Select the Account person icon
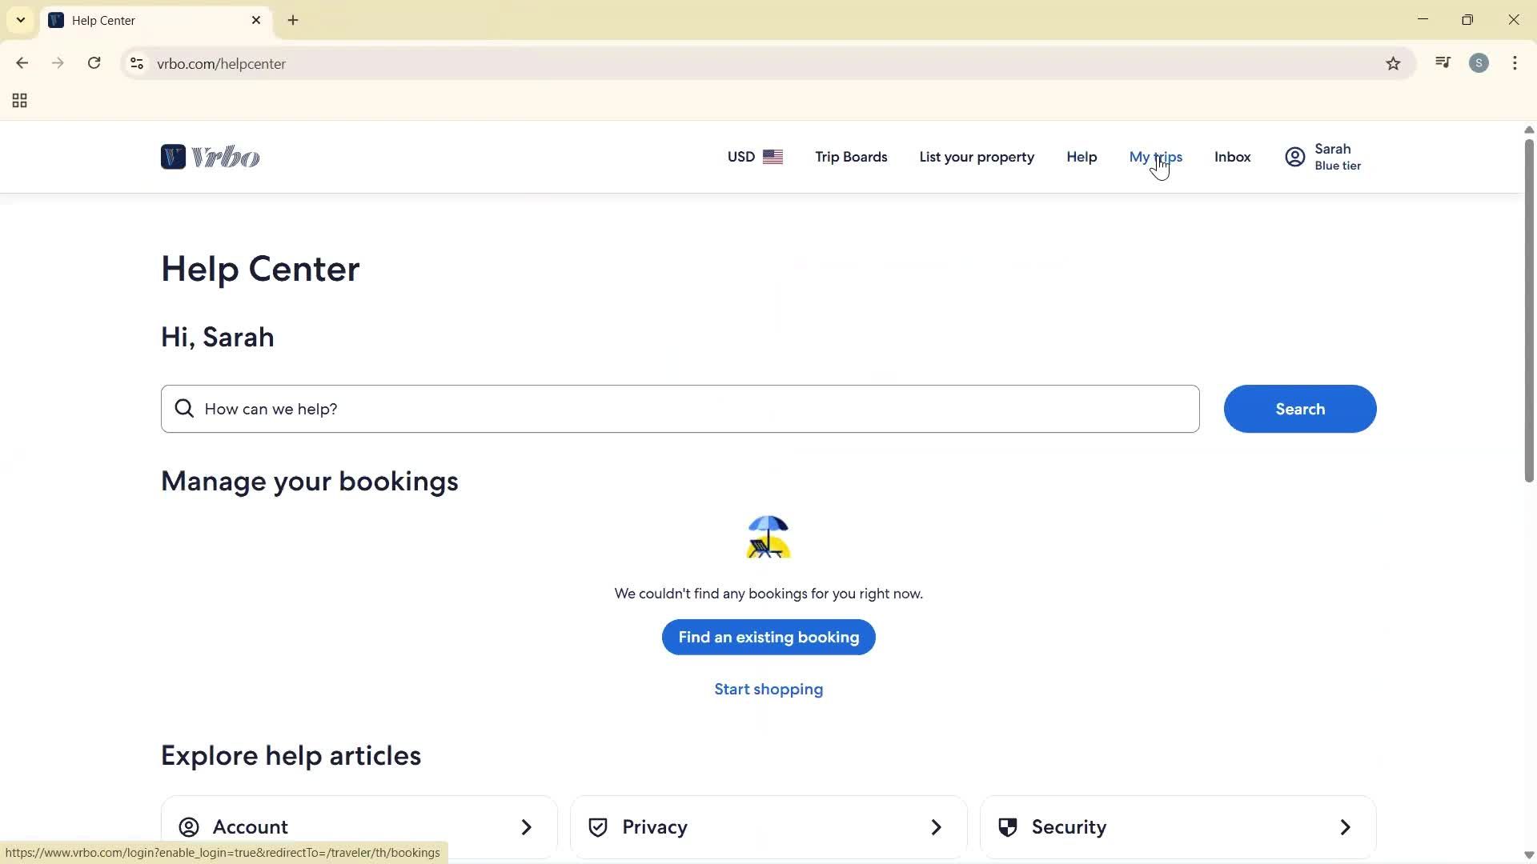1537x864 pixels. 189,827
